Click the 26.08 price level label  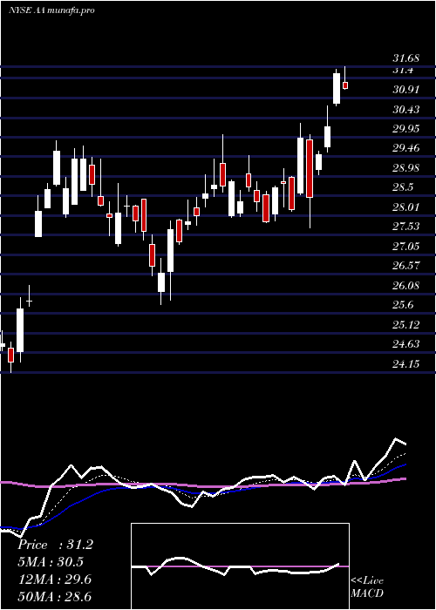(x=405, y=286)
